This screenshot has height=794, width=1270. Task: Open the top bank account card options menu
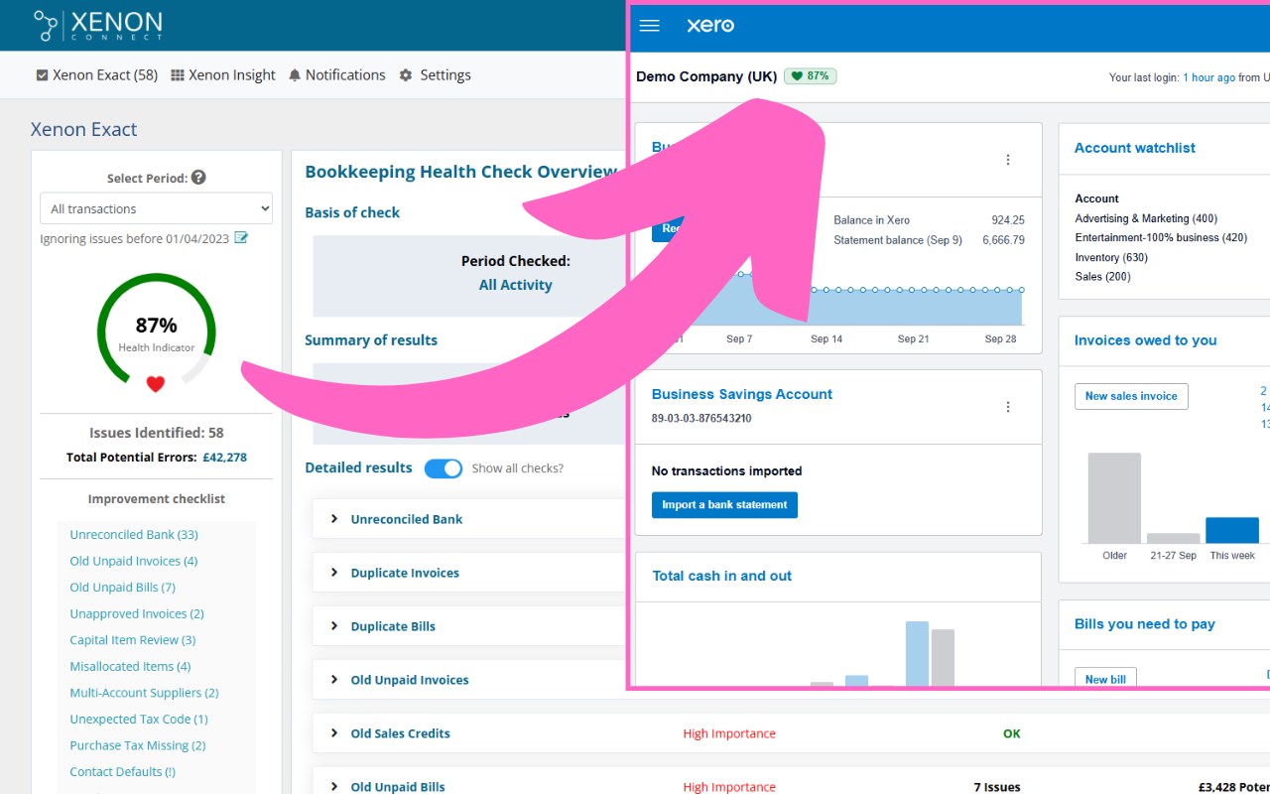tap(1008, 160)
